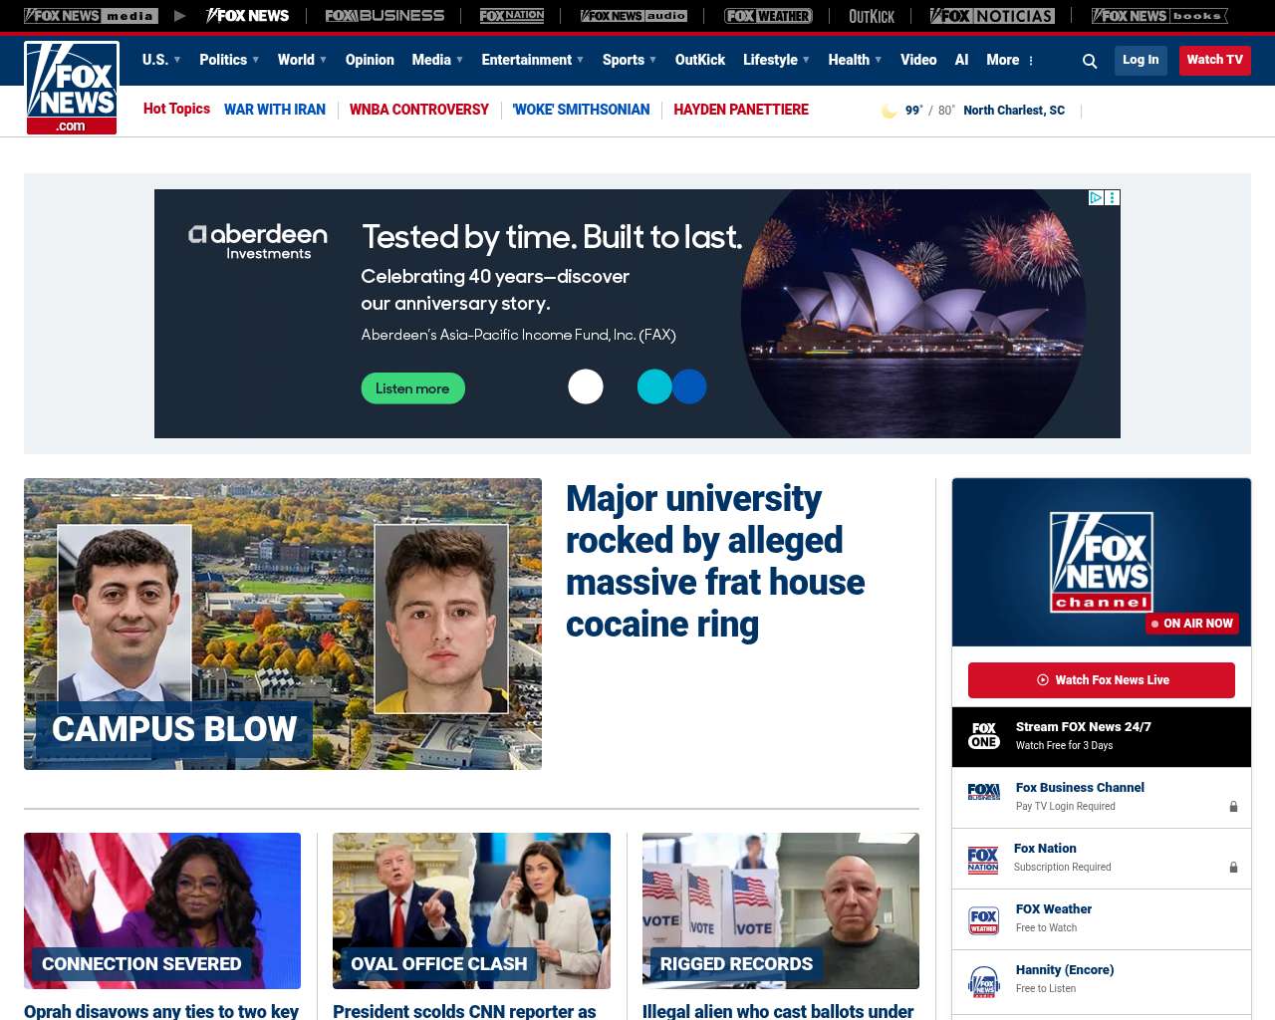Click the lock icon beside Fox Business Channel
1275x1020 pixels.
click(x=1233, y=806)
